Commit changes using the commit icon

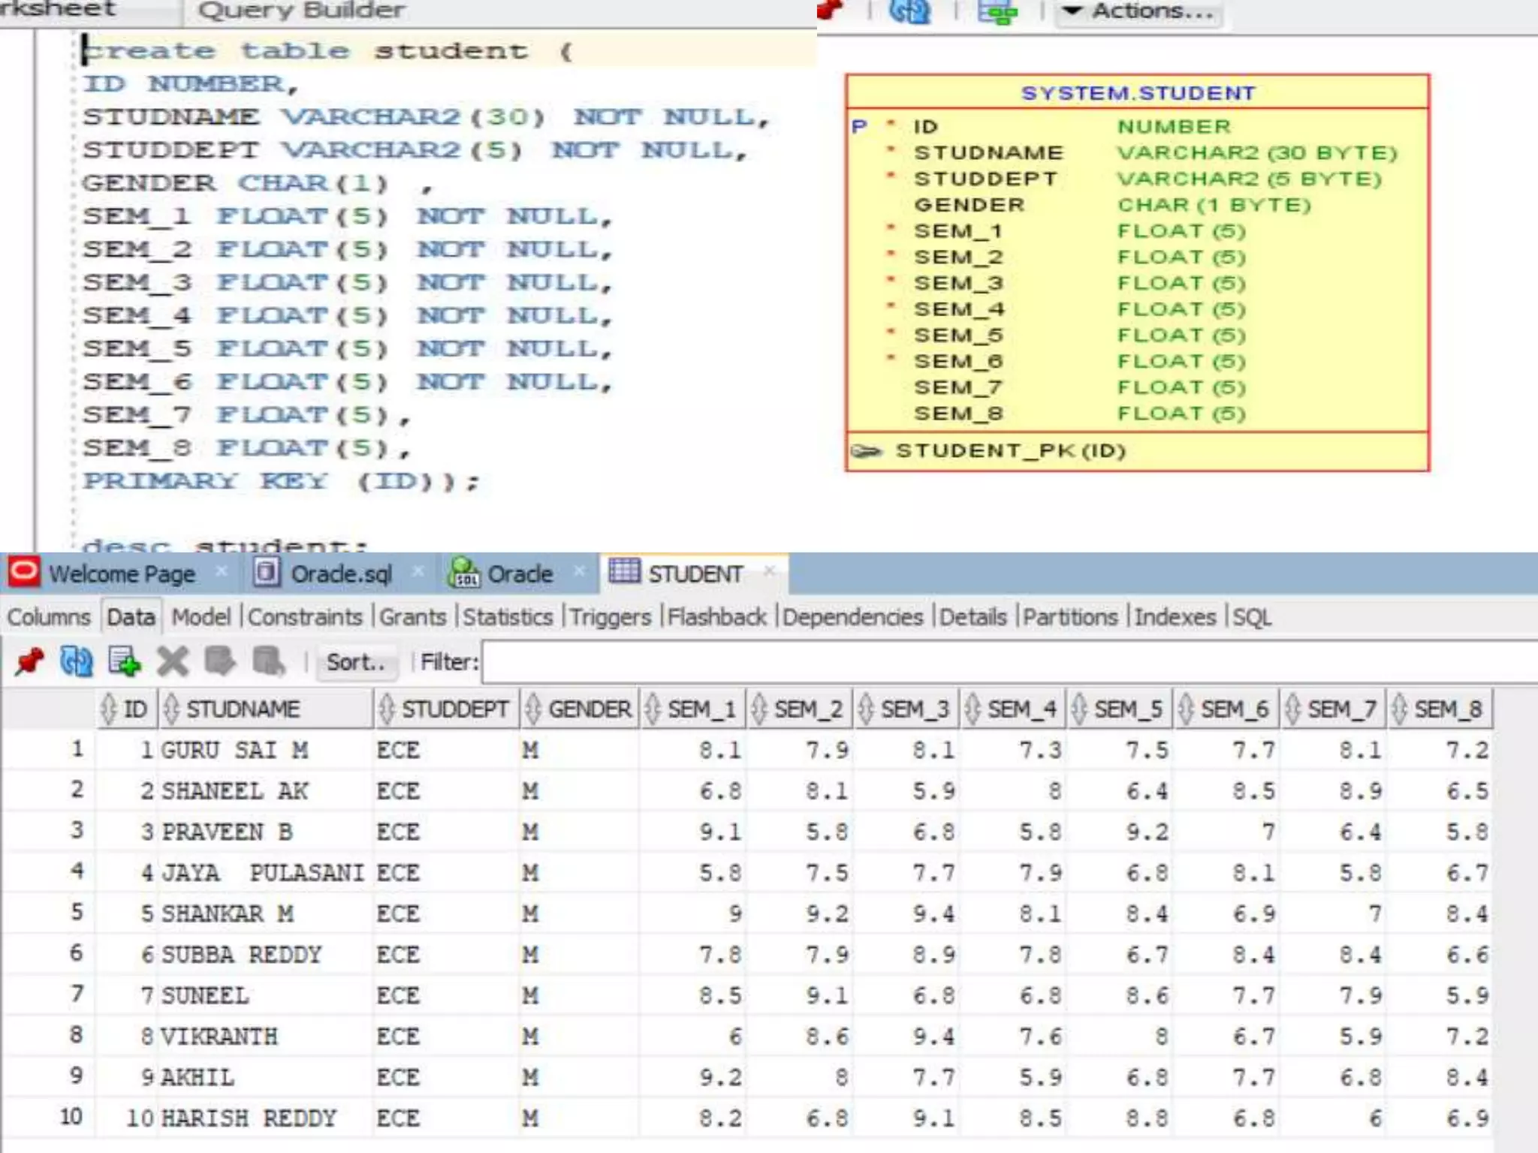[220, 661]
